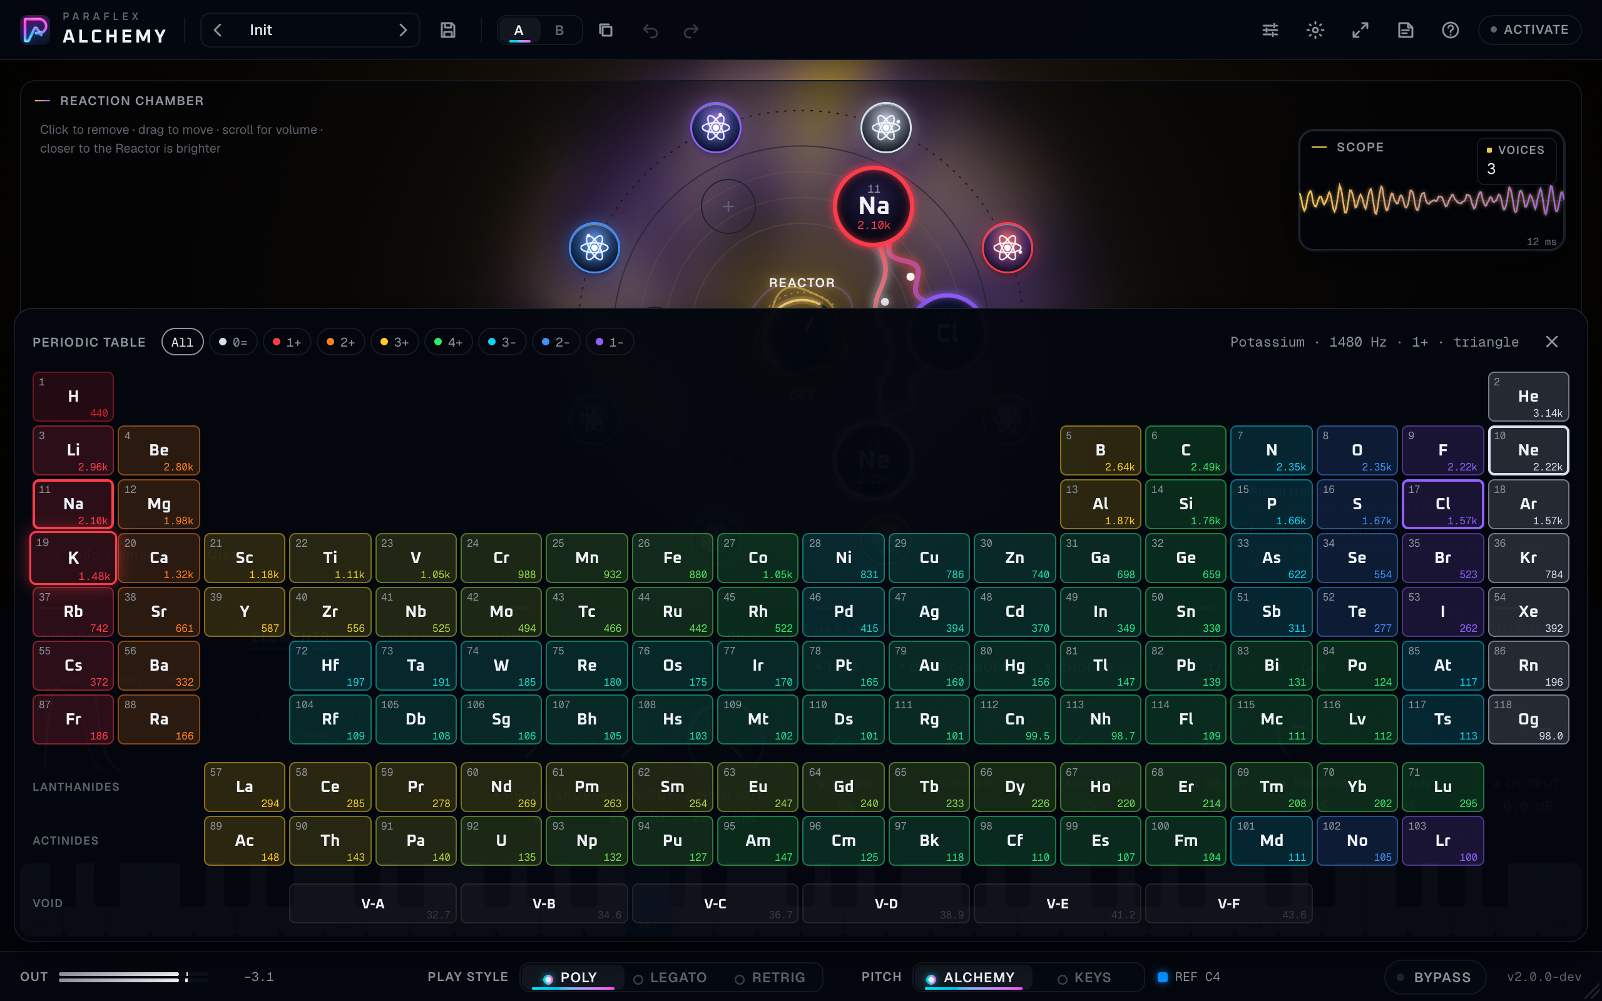Click the SCOPE waveform display
The width and height of the screenshot is (1602, 1001).
(1431, 200)
